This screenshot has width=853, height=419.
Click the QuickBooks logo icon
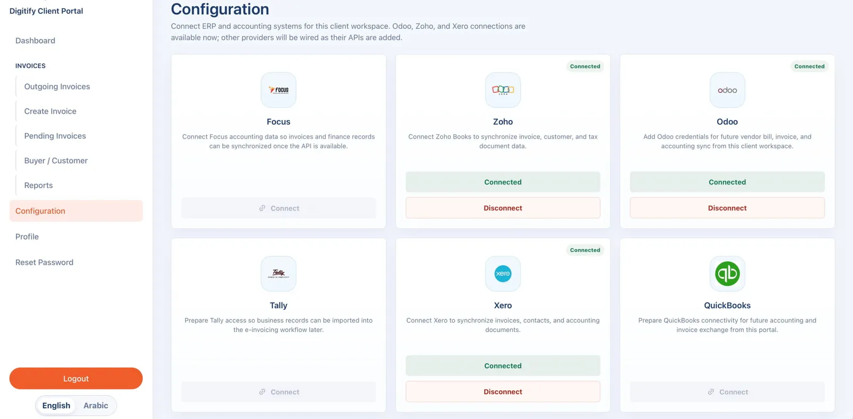coord(727,273)
